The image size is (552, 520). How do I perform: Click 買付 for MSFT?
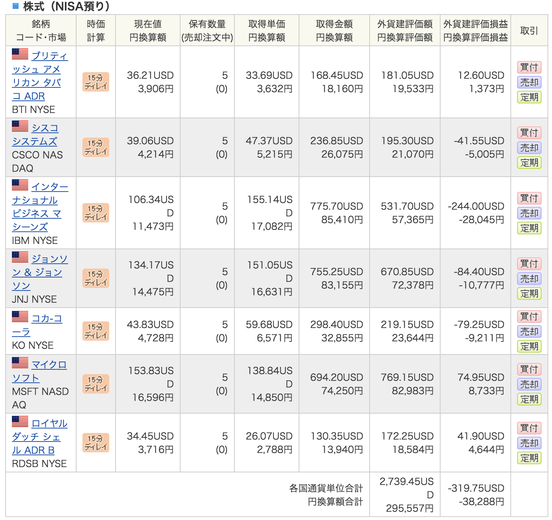(529, 369)
